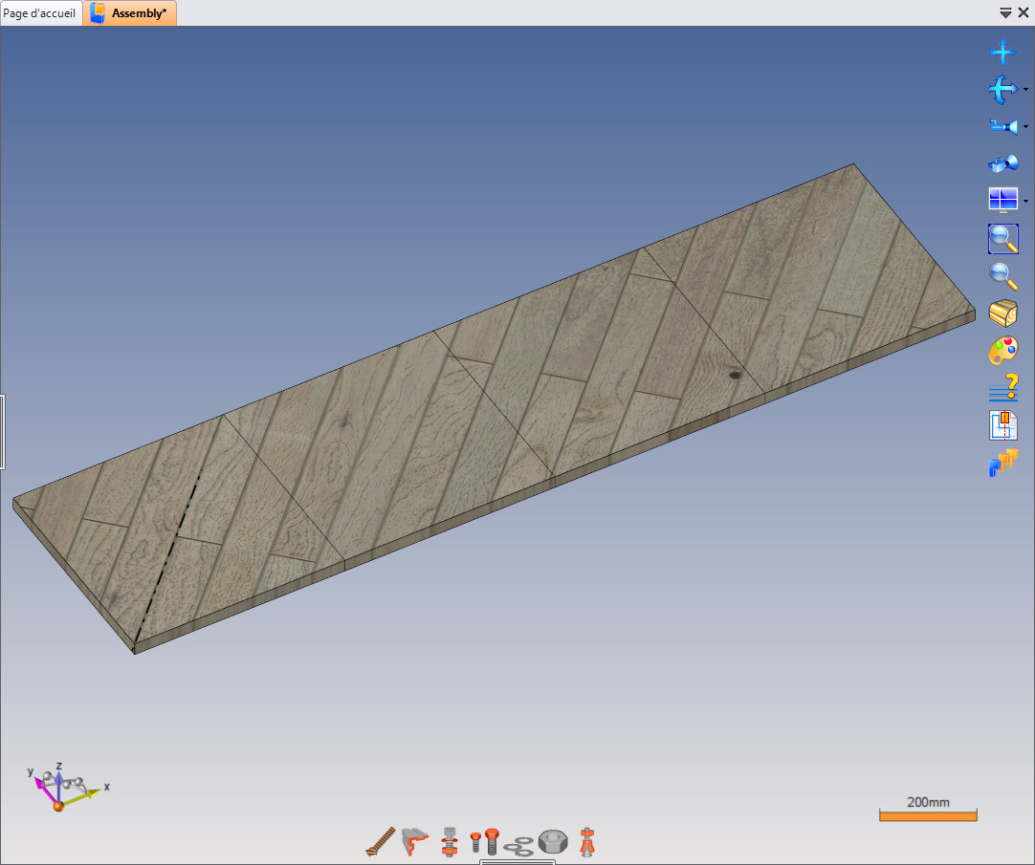Viewport: 1035px width, 865px height.
Task: Activate the boxed zoom window magnifier
Action: pos(1002,238)
